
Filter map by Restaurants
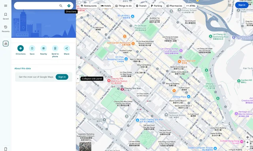[89, 6]
